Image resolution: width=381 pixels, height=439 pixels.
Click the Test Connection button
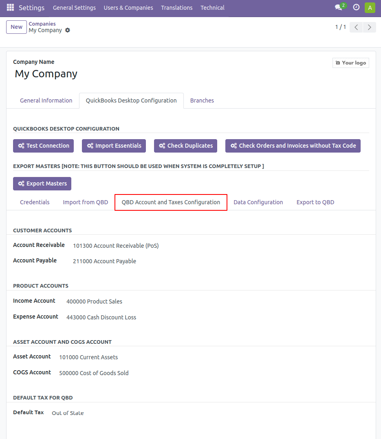point(44,146)
